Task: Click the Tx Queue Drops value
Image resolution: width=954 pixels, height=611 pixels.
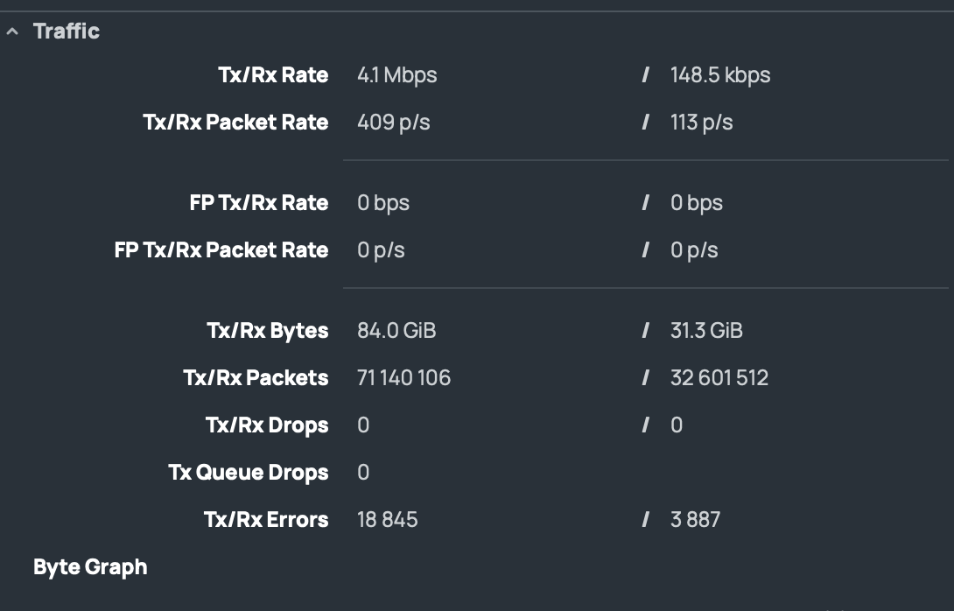Action: click(x=363, y=473)
